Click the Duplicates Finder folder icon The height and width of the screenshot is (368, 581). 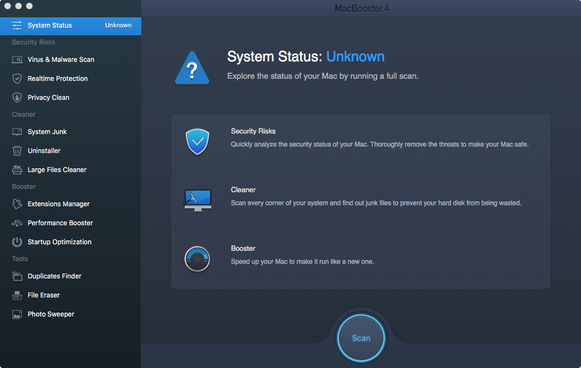17,276
